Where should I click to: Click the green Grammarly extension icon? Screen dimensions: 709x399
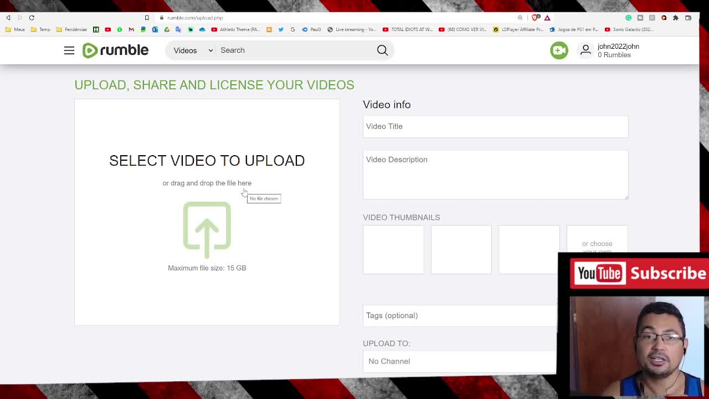pyautogui.click(x=628, y=18)
